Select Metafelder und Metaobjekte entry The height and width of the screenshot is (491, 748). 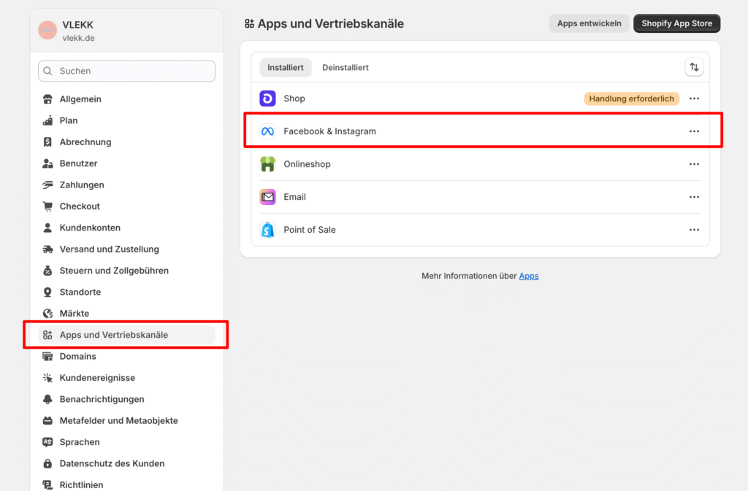point(126,420)
